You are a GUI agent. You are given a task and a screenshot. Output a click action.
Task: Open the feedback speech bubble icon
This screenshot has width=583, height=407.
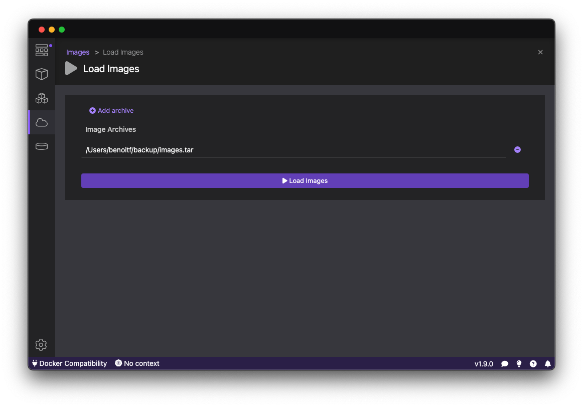pos(505,364)
